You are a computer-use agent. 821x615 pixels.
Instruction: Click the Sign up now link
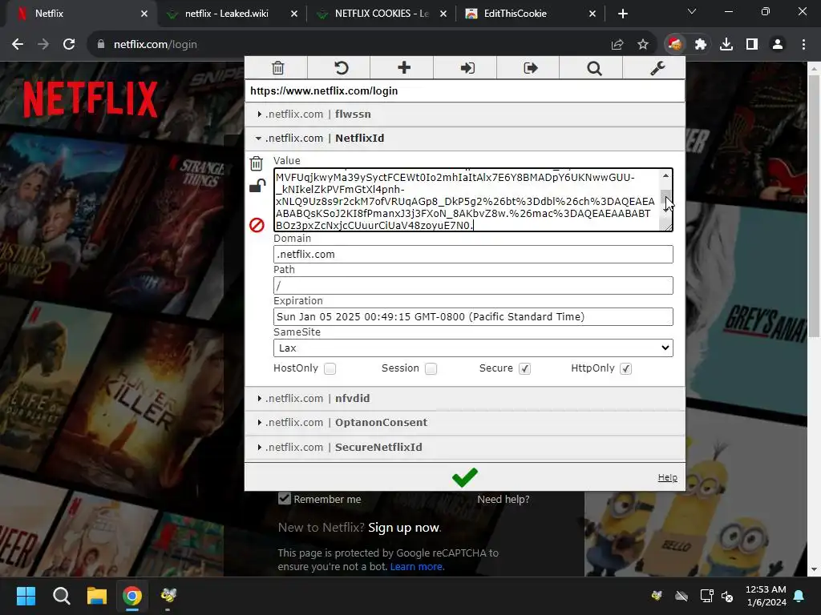click(404, 527)
